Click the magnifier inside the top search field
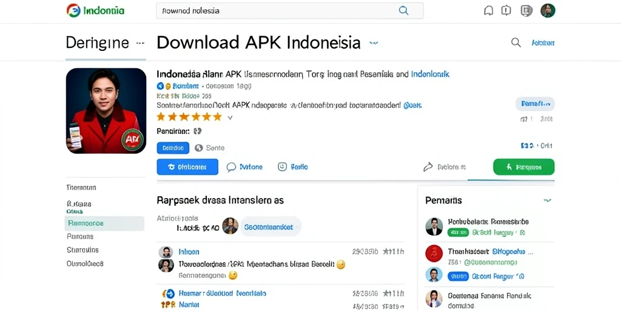This screenshot has width=621, height=310. (x=403, y=11)
